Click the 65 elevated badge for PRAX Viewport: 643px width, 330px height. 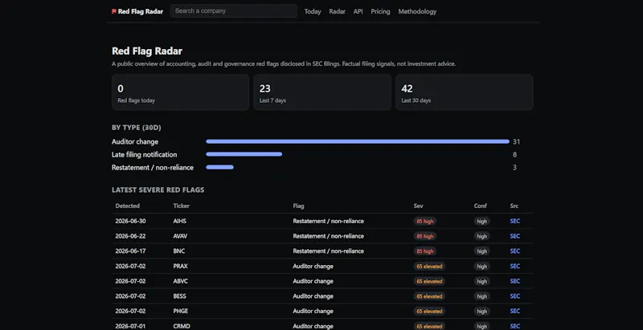429,267
